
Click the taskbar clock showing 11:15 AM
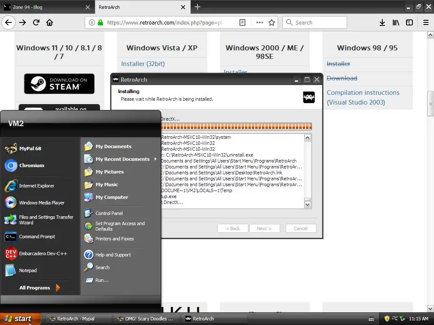pos(418,319)
